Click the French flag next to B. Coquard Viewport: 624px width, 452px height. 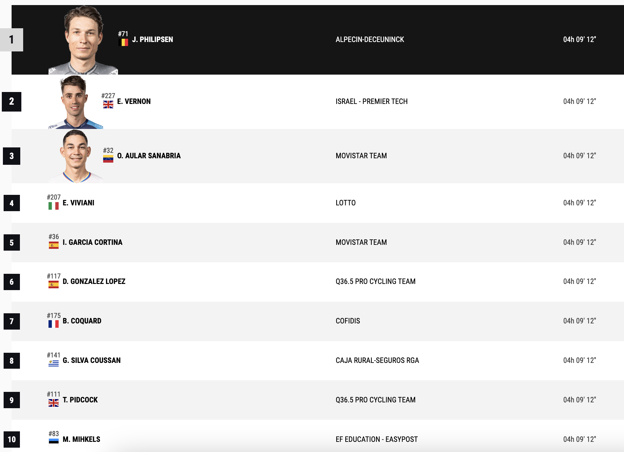54,324
